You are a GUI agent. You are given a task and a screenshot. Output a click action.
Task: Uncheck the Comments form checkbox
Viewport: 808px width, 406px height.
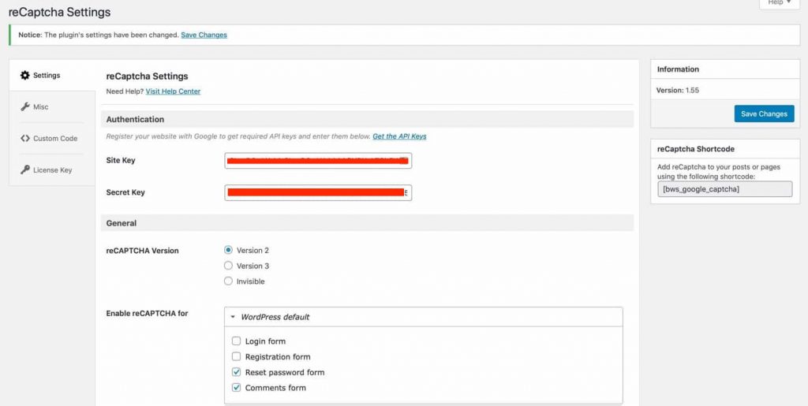236,388
